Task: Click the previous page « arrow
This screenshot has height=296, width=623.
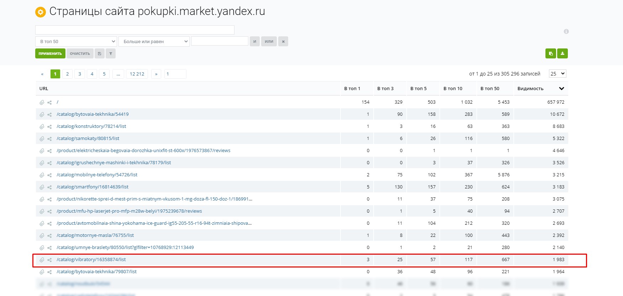Action: (42, 74)
